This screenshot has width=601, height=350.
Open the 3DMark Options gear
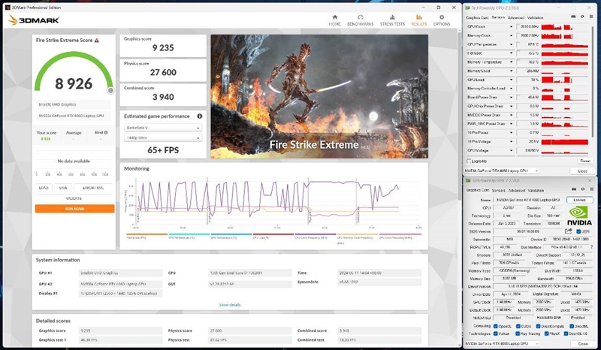(442, 20)
